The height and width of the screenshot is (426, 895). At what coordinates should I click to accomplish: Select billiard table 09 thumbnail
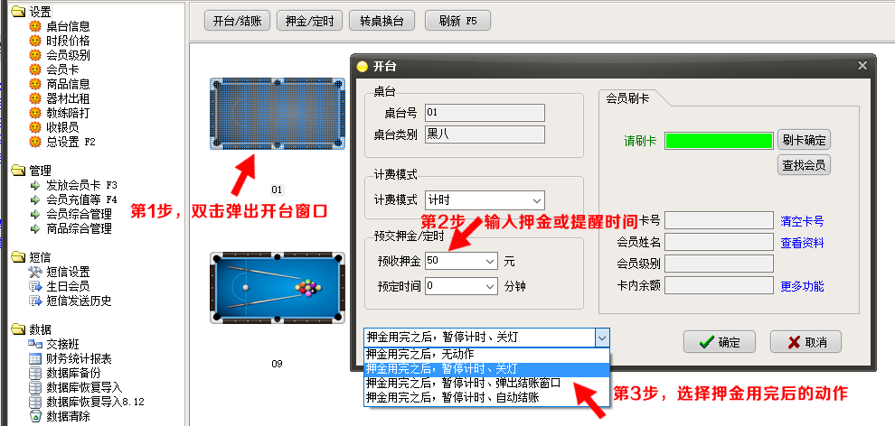[277, 288]
